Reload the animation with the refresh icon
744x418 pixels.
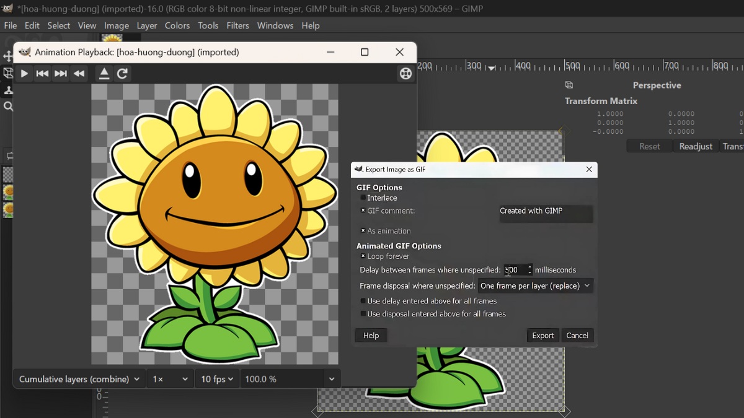(x=123, y=74)
